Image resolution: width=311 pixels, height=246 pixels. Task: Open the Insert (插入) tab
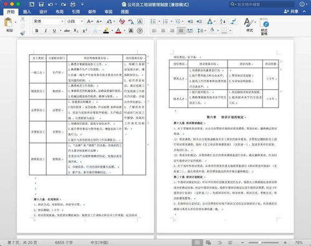pos(27,12)
